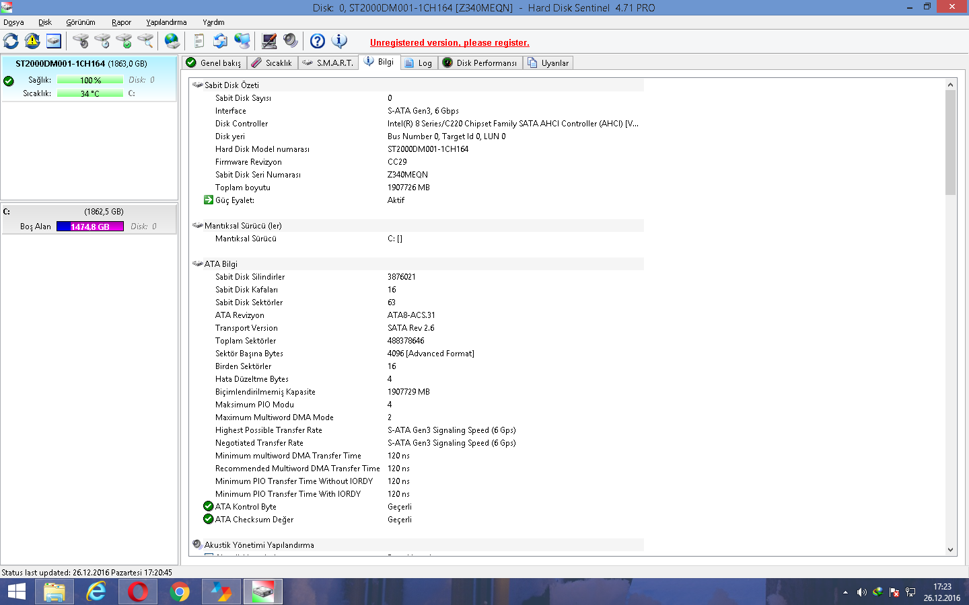
Task: Click the plain refresh disk information icon
Action: coord(11,41)
